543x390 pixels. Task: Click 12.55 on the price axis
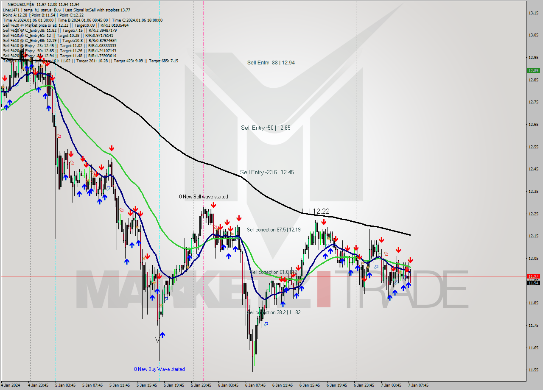[533, 147]
